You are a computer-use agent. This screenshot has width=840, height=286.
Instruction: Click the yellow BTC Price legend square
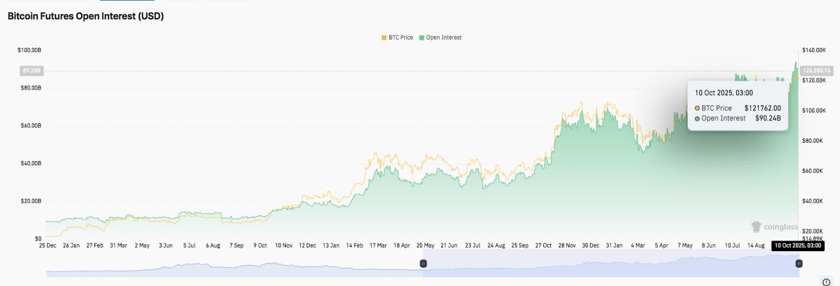click(384, 37)
